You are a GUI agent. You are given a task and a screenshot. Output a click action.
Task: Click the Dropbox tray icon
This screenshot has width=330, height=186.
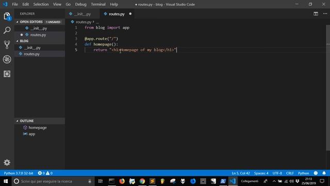(297, 181)
